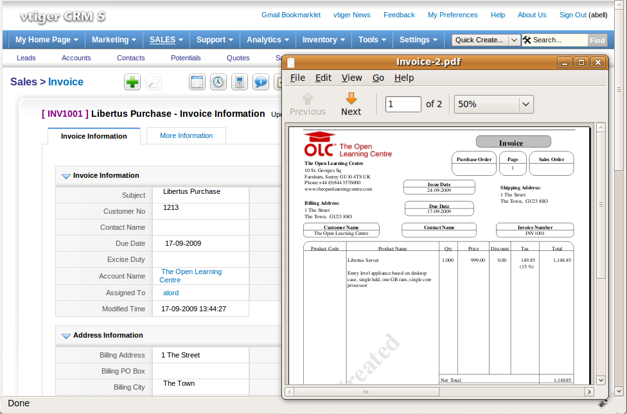The width and height of the screenshot is (627, 414).
Task: Open the alord assigned user link
Action: tap(171, 293)
